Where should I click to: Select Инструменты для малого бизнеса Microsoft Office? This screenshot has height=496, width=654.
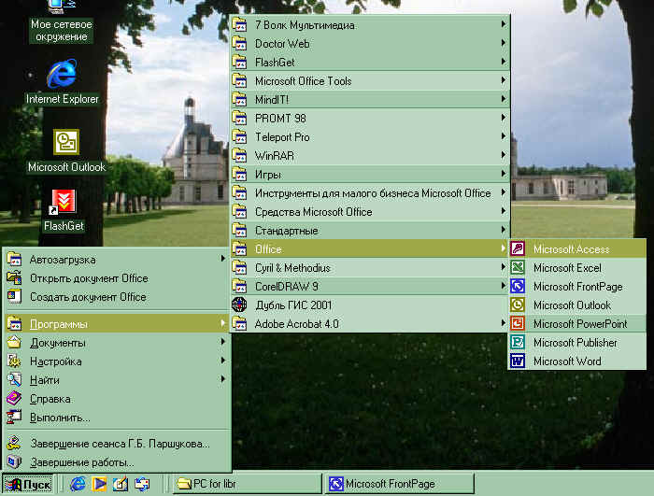coord(370,192)
